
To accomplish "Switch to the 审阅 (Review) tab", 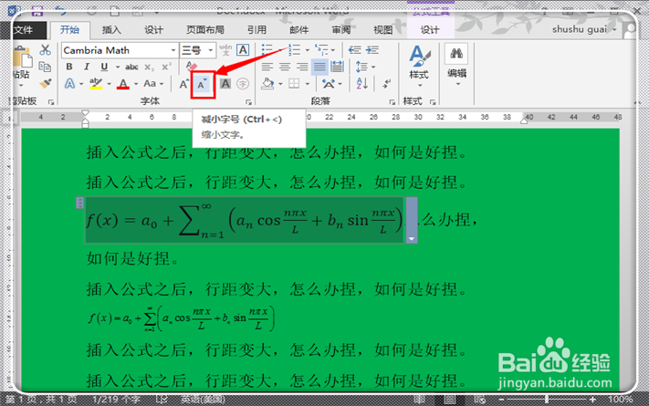I will pos(341,30).
